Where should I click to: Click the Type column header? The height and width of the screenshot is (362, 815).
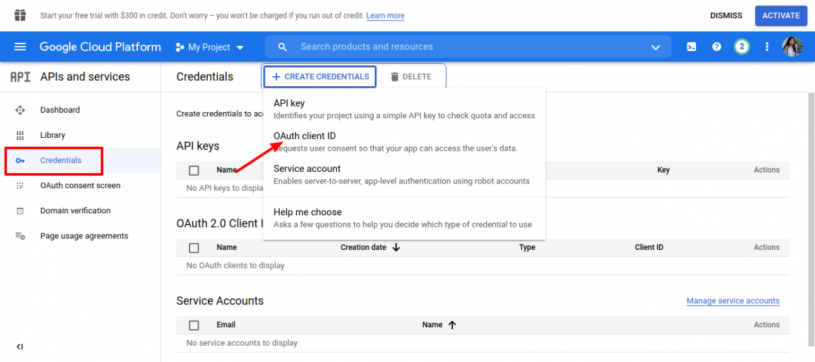(527, 247)
